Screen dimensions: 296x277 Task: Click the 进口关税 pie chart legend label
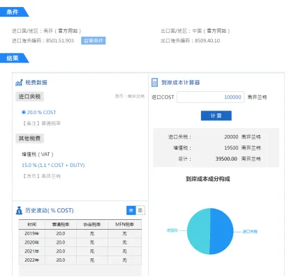tap(250, 232)
